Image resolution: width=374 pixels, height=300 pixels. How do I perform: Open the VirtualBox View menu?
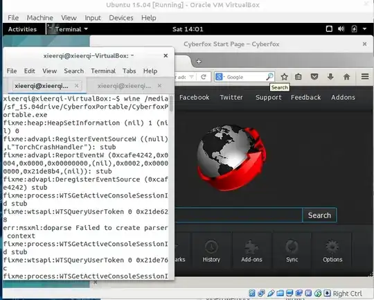pos(69,17)
